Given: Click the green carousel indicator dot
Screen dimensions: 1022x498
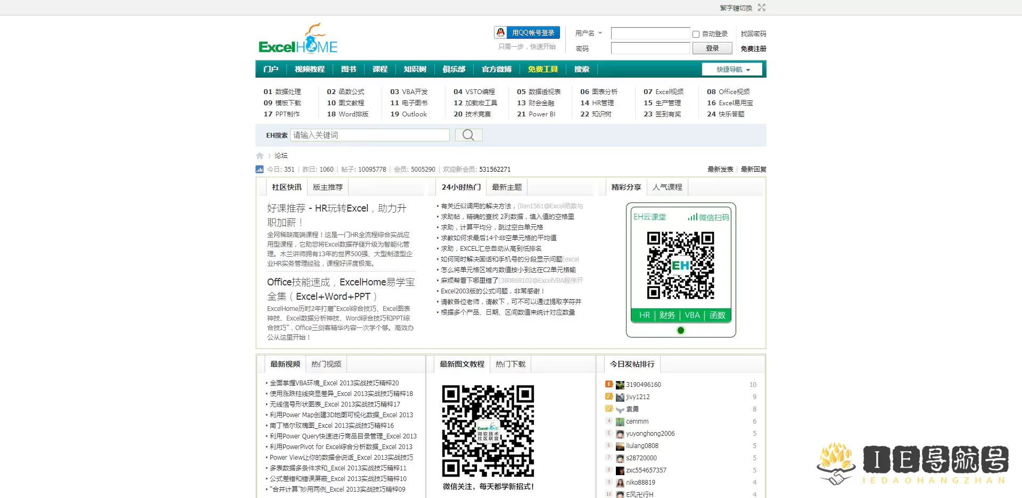Looking at the screenshot, I should tap(681, 331).
